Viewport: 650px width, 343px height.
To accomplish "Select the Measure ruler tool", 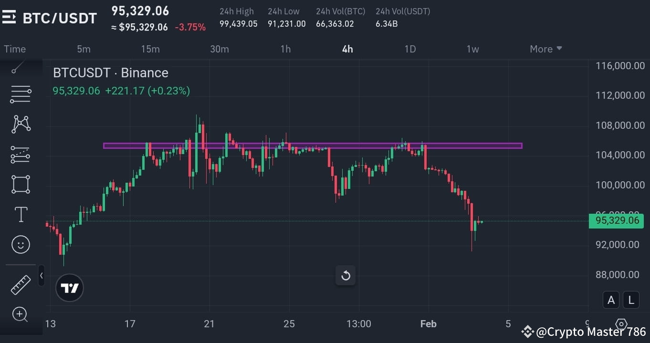I will pyautogui.click(x=20, y=284).
